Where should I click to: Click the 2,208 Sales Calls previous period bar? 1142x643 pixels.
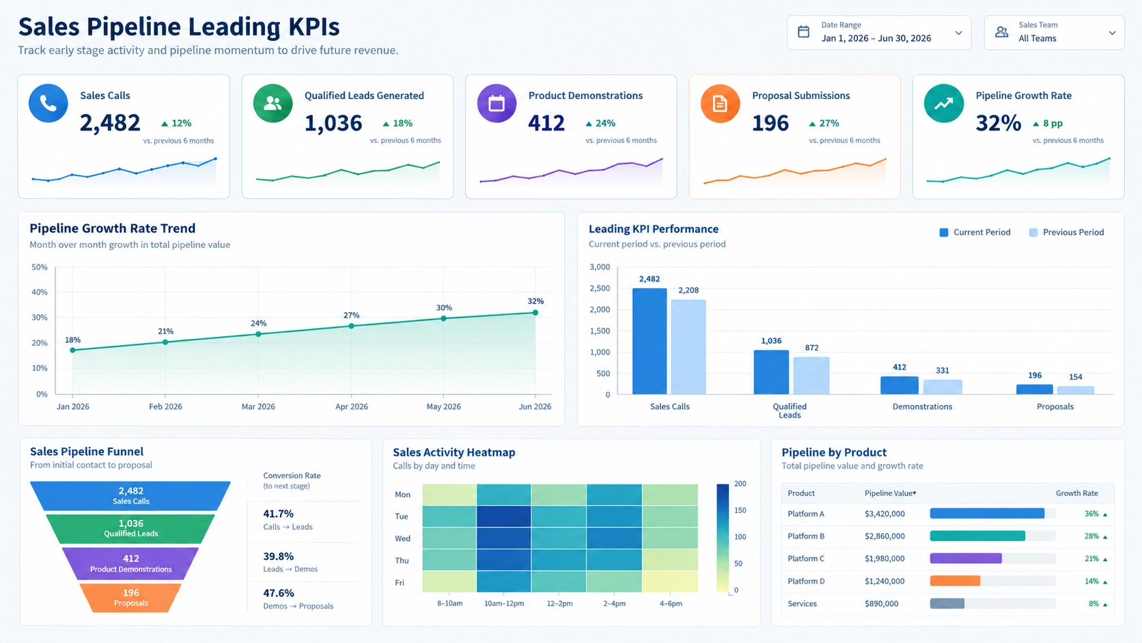pos(688,347)
